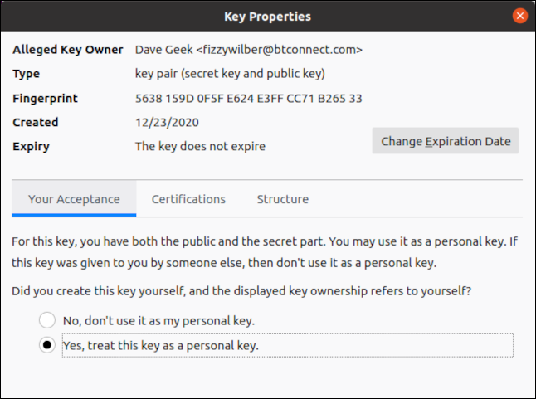
Task: Select the Your Acceptance tab
Action: pos(74,199)
